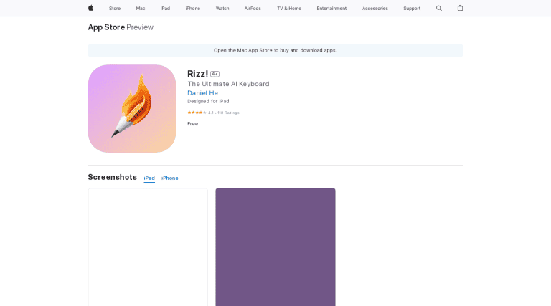Image resolution: width=551 pixels, height=306 pixels.
Task: Click 'Designed for iPad' text
Action: [x=208, y=102]
